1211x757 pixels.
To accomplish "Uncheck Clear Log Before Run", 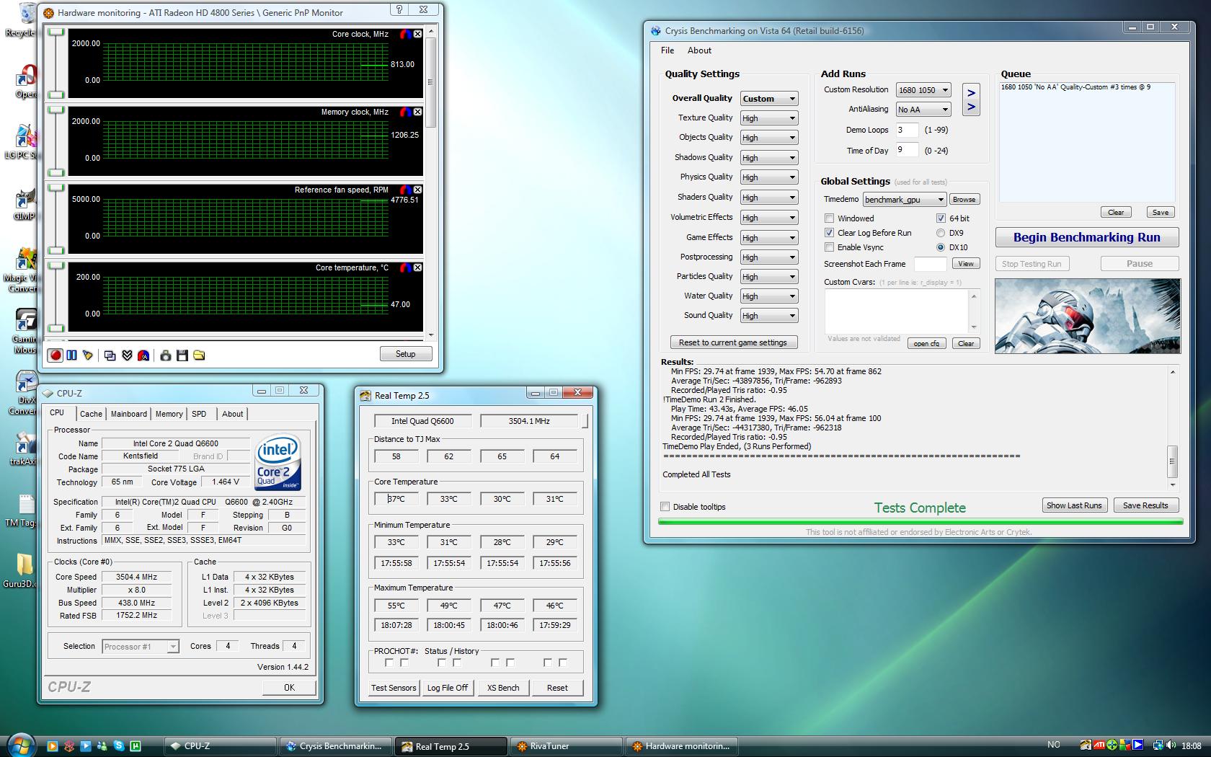I will 829,233.
